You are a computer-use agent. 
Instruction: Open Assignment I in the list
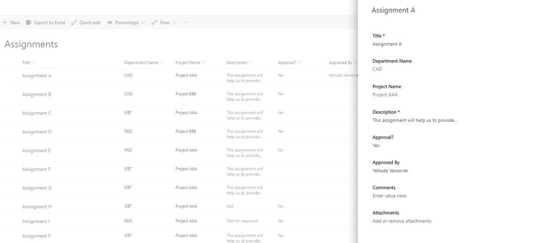pos(36,221)
